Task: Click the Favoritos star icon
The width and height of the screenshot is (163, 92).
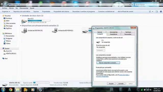Action: click(x=3, y=16)
